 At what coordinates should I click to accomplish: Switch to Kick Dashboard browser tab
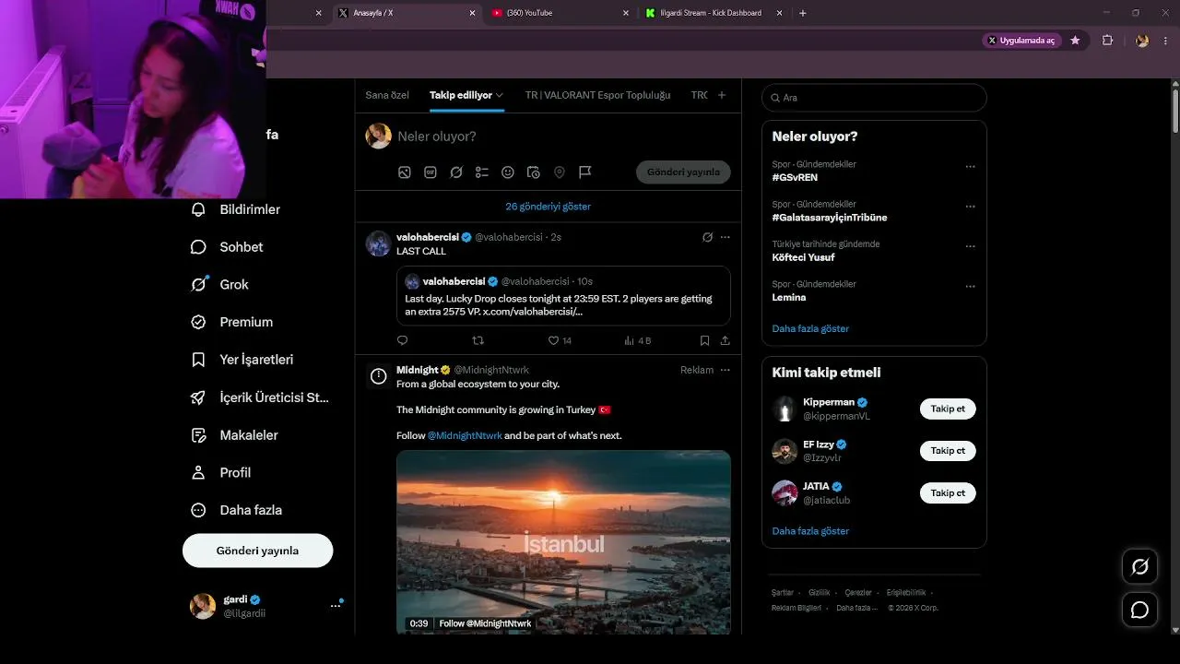pyautogui.click(x=716, y=13)
